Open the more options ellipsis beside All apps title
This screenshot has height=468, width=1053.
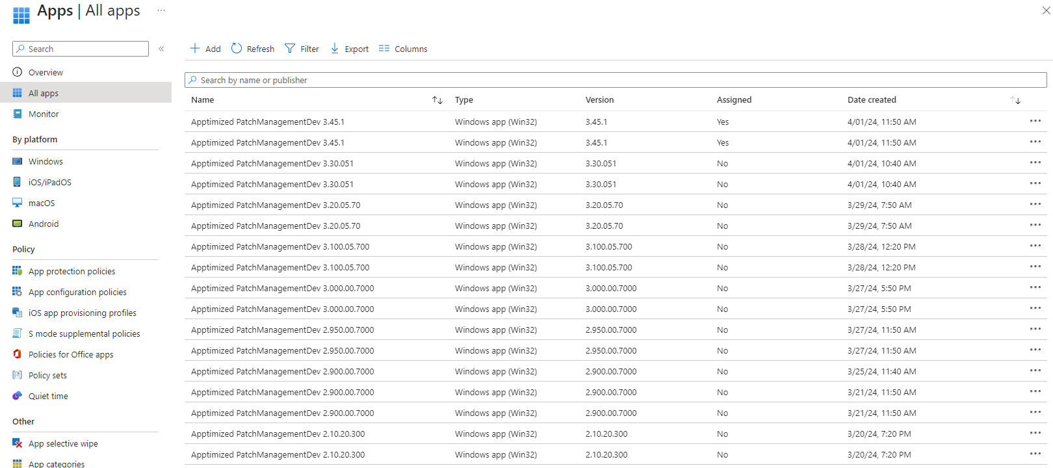click(x=161, y=10)
